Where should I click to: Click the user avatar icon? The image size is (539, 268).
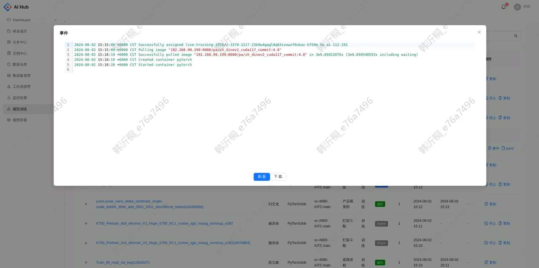click(517, 7)
